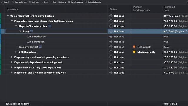Collapse Players feel smart and strong row
The image size is (188, 106).
point(12,21)
